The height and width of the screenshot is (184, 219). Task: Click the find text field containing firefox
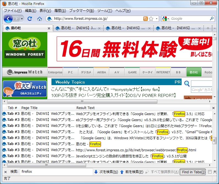point(56,172)
